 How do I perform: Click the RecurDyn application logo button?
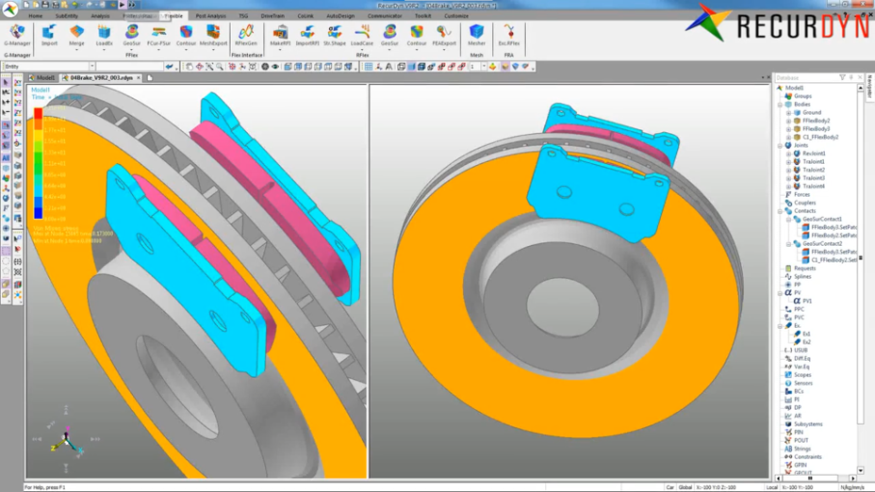tap(9, 9)
